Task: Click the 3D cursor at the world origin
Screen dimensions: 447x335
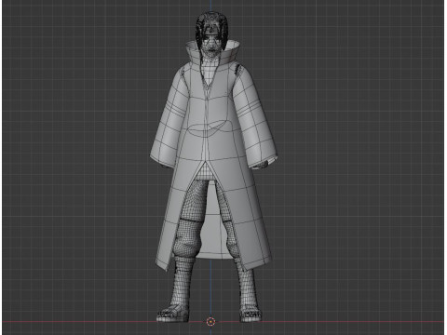Action: click(210, 322)
